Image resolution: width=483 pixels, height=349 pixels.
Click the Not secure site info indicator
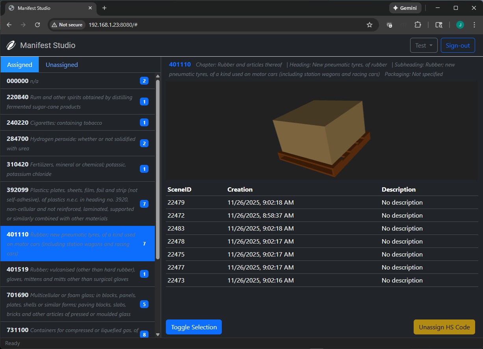click(x=67, y=25)
